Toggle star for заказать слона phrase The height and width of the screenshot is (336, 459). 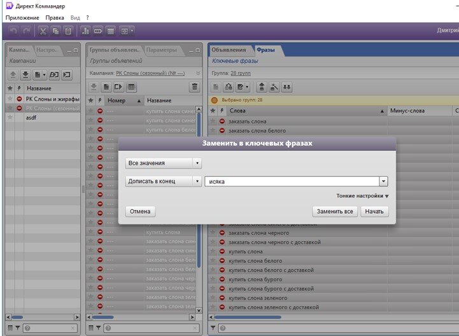tap(213, 121)
